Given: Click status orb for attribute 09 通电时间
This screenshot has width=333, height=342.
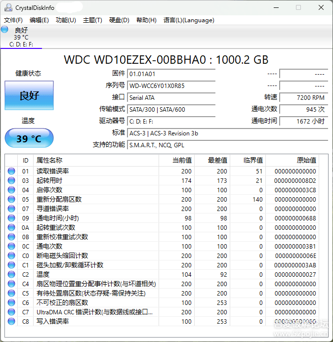Looking at the screenshot, I should [x=11, y=218].
